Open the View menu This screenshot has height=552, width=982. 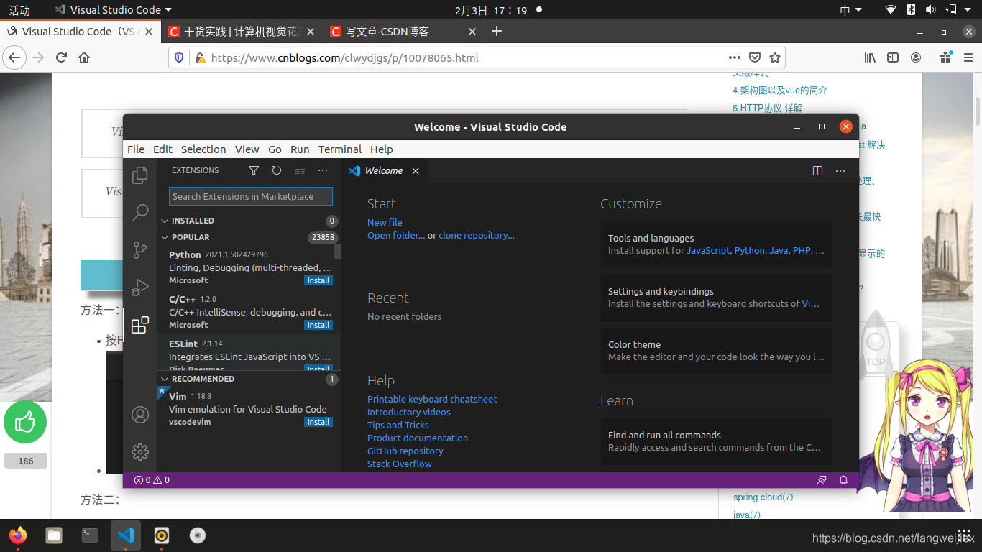[247, 149]
